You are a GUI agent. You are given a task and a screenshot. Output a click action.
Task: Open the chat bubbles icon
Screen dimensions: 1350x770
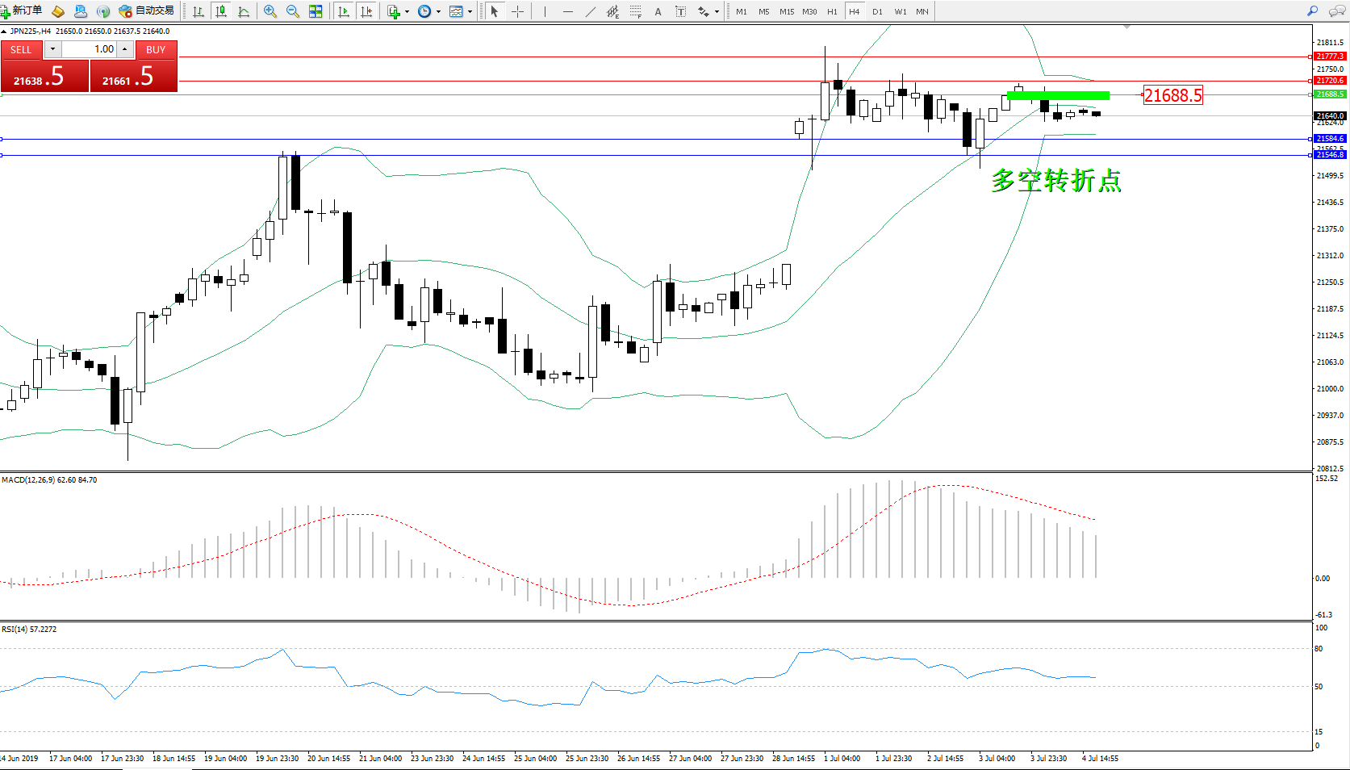1337,11
